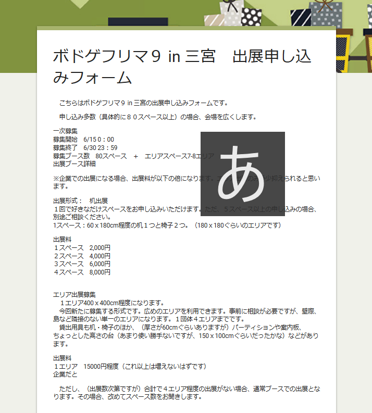This screenshot has width=372, height=413.
Task: Click the heading 一次募集
Action: (65, 131)
